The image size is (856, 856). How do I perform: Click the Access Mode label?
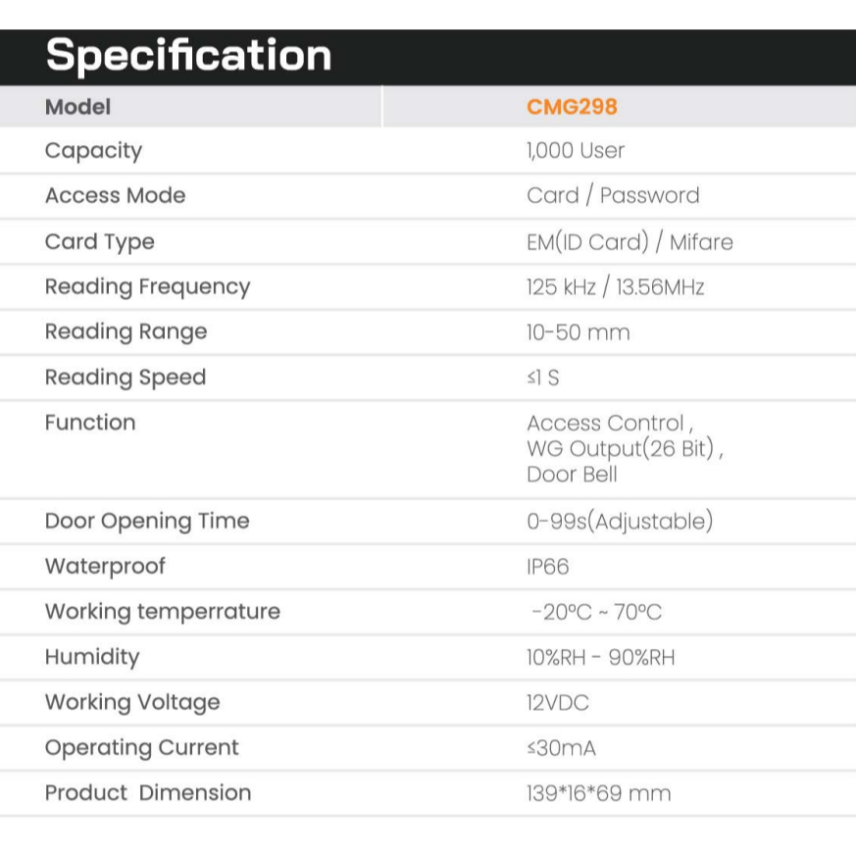115,195
